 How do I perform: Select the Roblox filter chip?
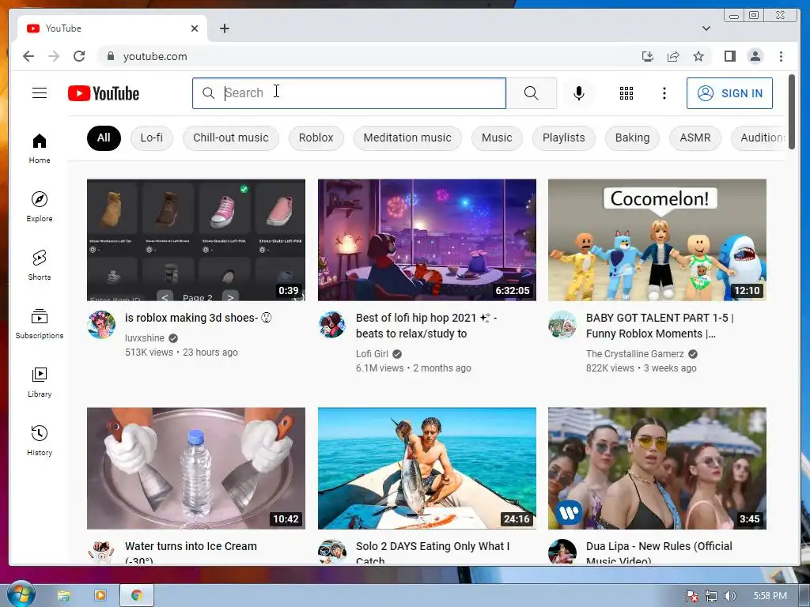(x=316, y=138)
